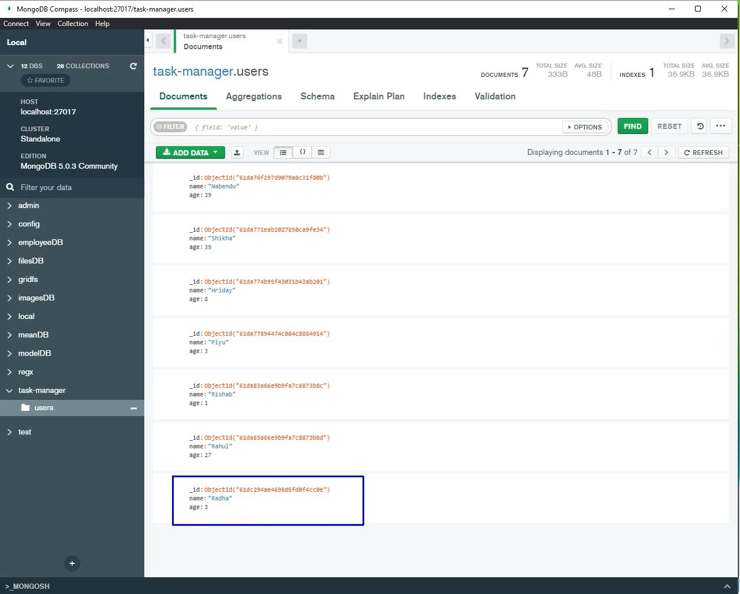Click the Filter your data search box

pos(72,187)
